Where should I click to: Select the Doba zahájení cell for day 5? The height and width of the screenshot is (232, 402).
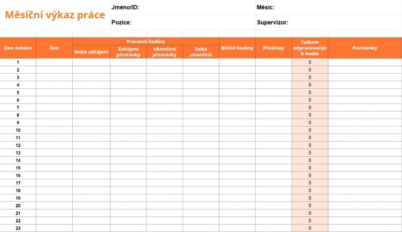click(x=91, y=92)
